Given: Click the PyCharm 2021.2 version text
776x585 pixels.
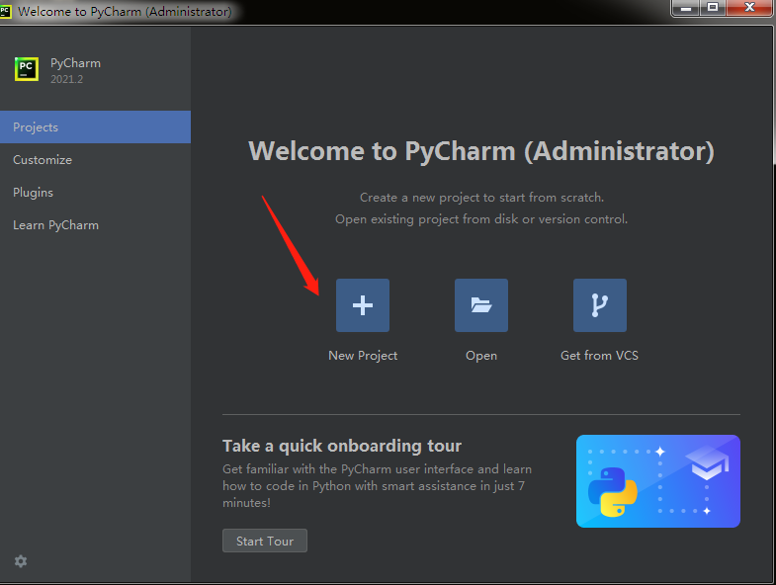Looking at the screenshot, I should (x=67, y=79).
